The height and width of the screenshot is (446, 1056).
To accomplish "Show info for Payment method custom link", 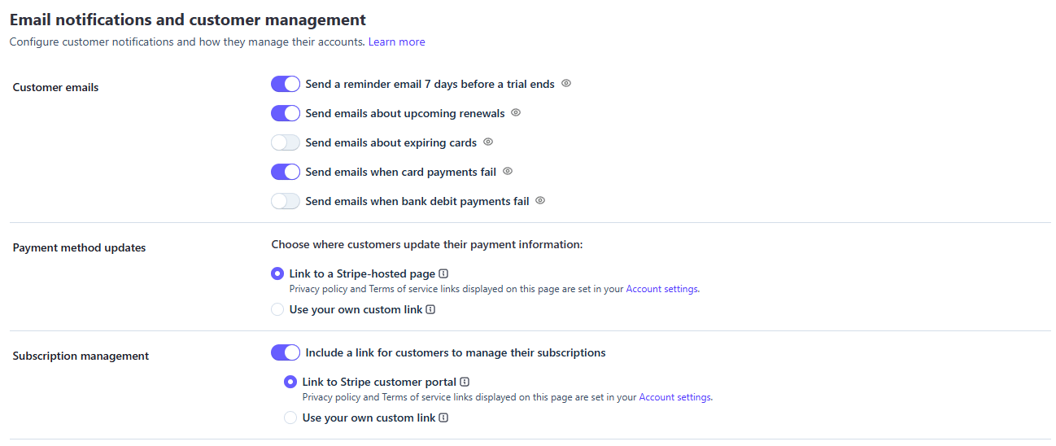I will pyautogui.click(x=430, y=309).
